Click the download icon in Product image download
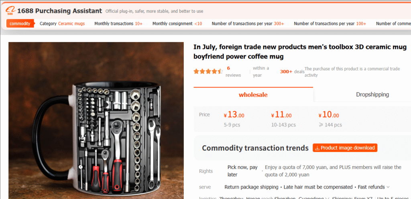 pos(317,148)
